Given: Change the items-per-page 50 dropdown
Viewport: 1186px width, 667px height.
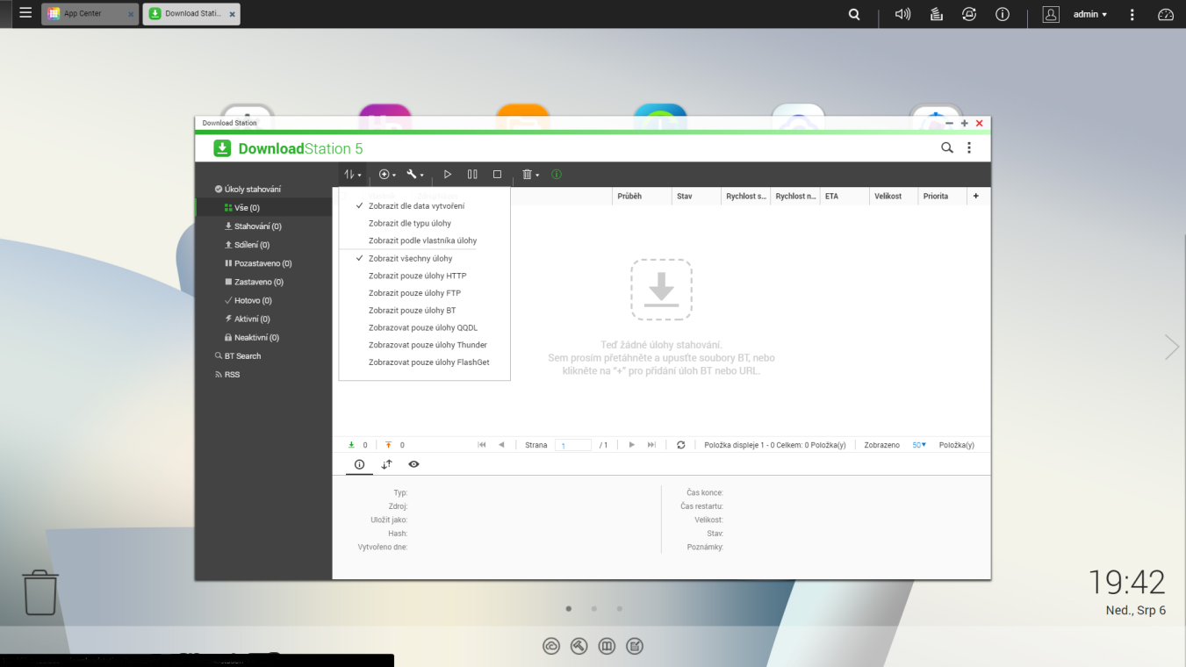Looking at the screenshot, I should (919, 445).
